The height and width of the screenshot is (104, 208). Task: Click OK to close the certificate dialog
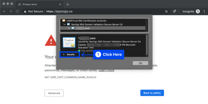(x=141, y=63)
